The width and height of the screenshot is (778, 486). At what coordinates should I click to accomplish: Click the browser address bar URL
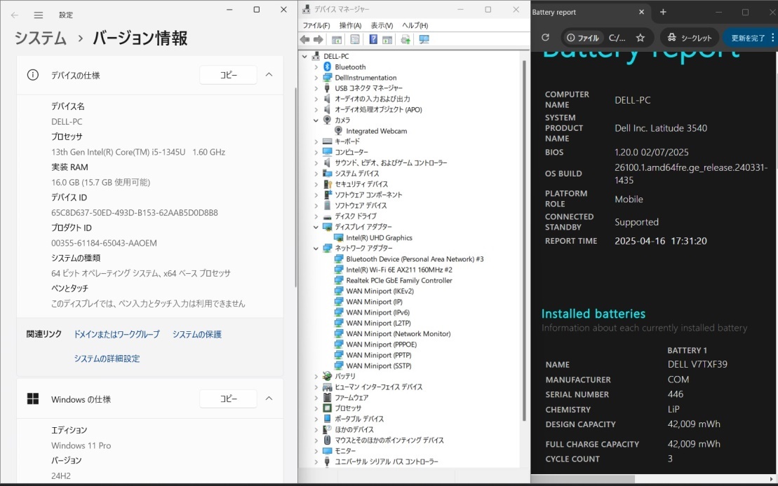[617, 38]
